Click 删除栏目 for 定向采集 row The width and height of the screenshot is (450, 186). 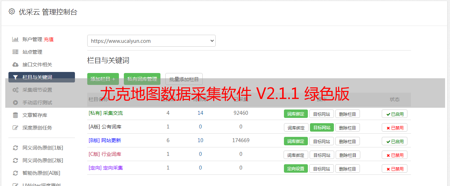coord(348,168)
